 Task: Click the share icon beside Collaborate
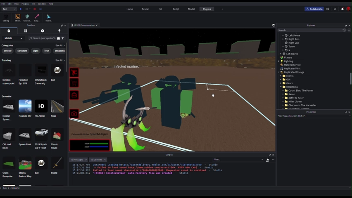[328, 9]
